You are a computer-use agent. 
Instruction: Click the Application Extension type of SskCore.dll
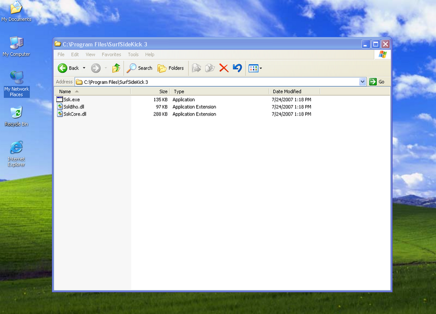(x=194, y=114)
